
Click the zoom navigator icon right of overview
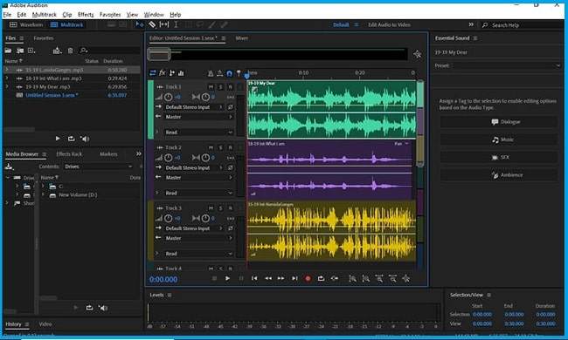pyautogui.click(x=418, y=54)
